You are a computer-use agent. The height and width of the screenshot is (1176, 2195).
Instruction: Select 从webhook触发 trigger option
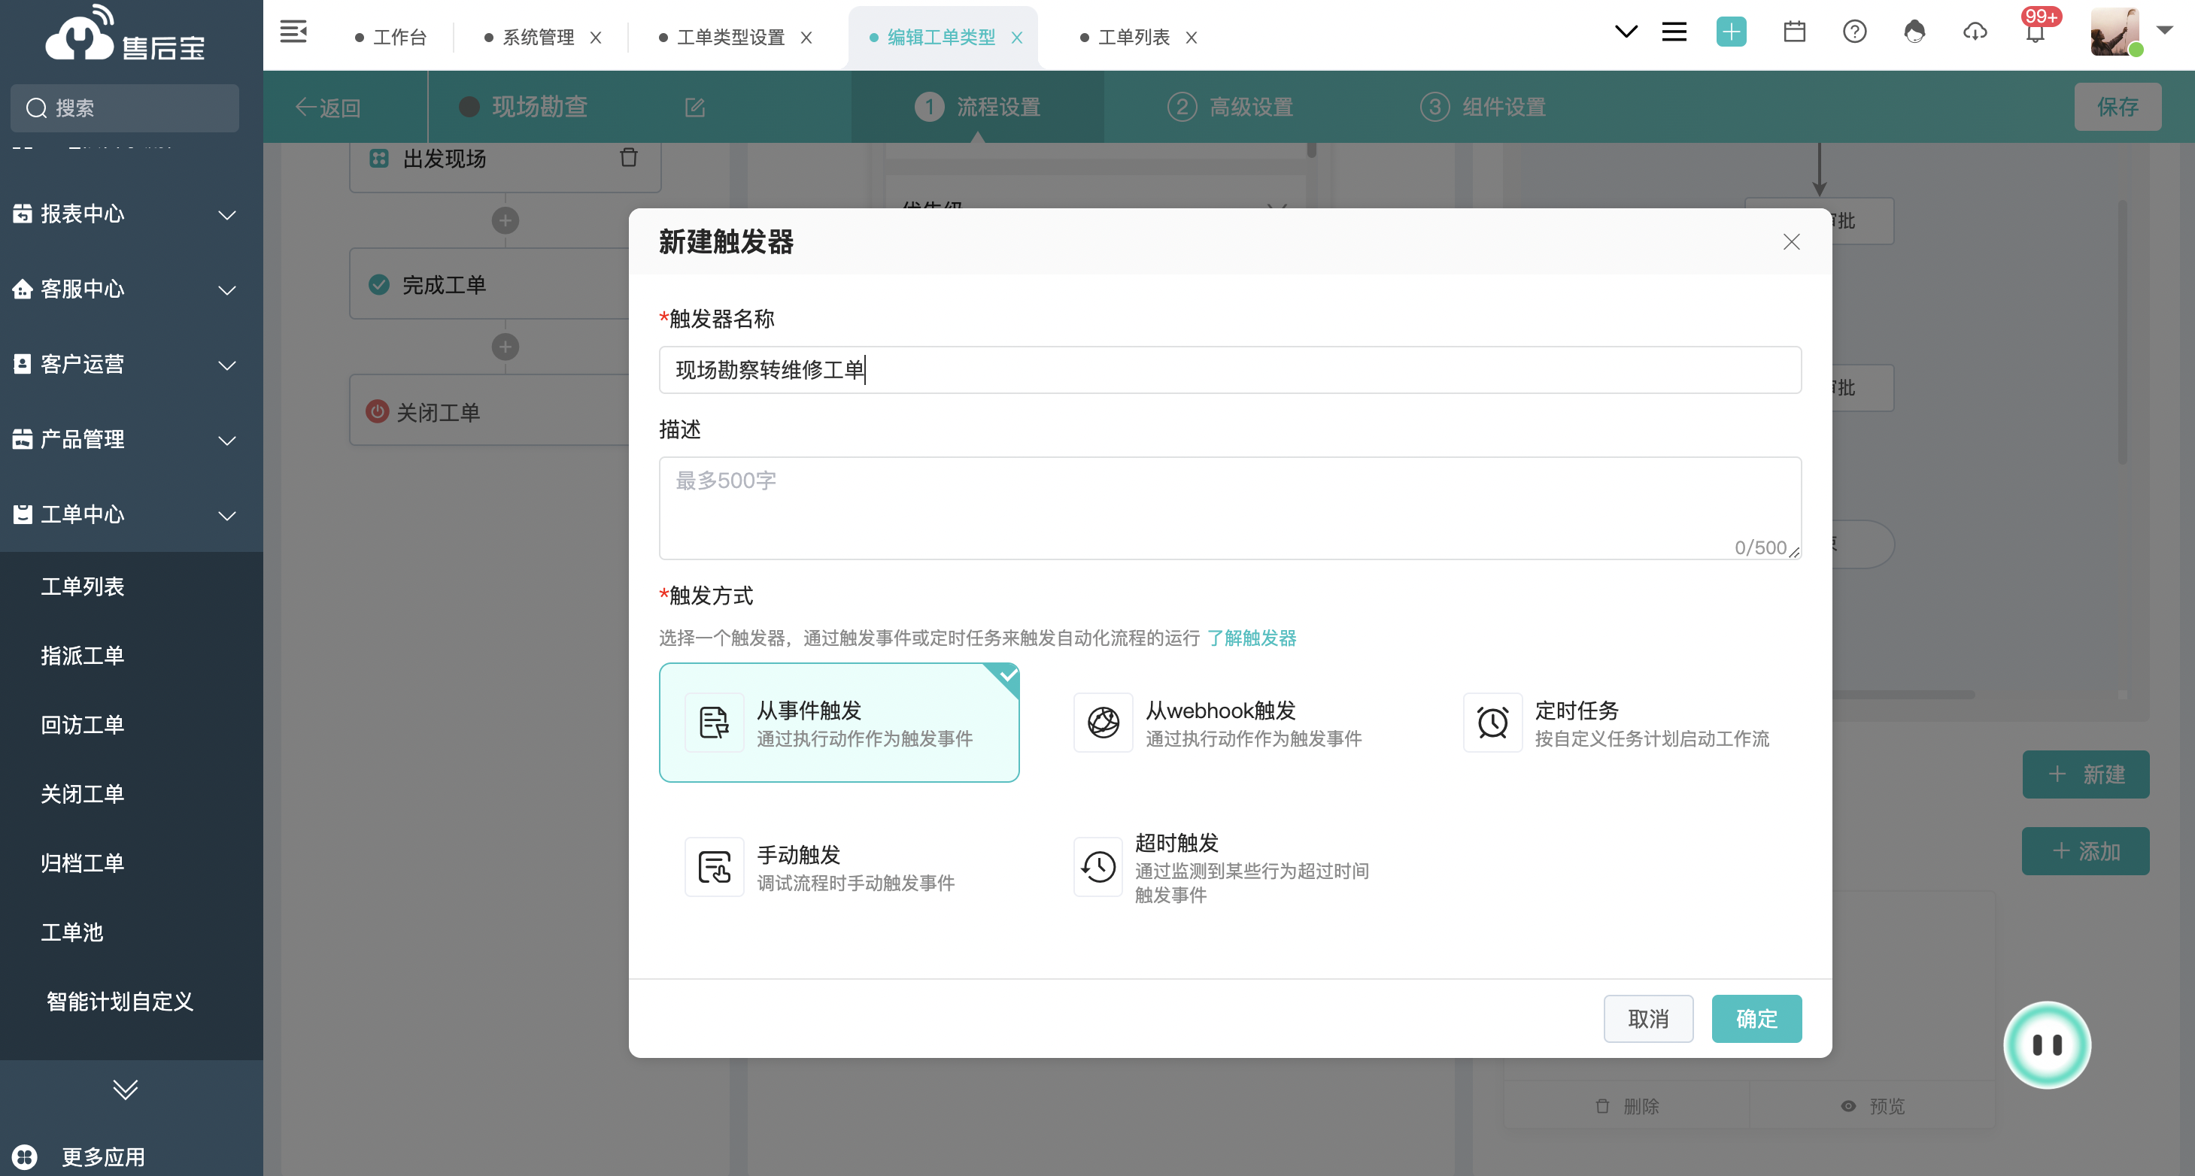click(1227, 723)
